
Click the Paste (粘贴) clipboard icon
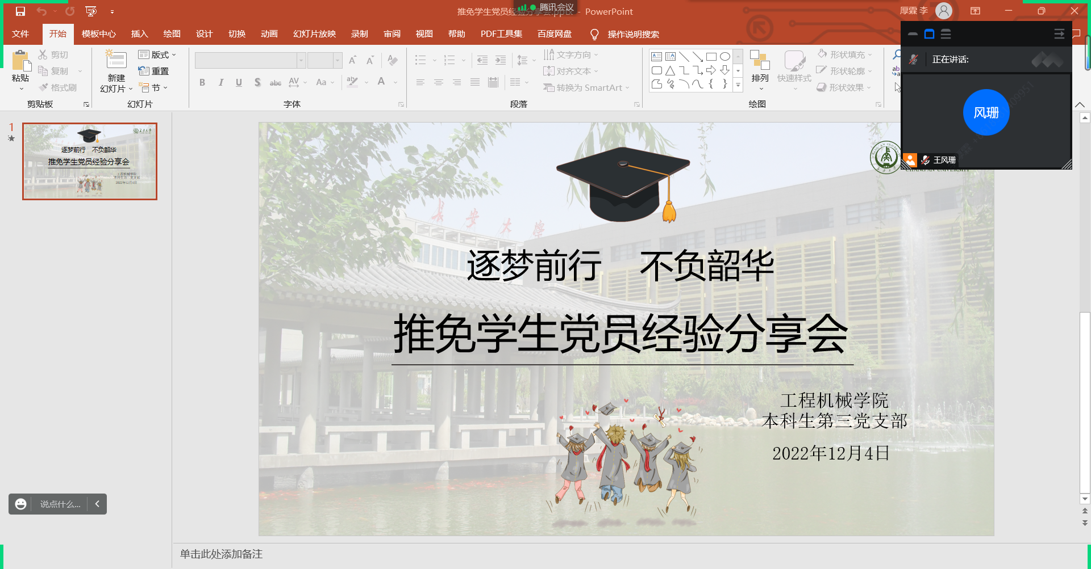20,61
